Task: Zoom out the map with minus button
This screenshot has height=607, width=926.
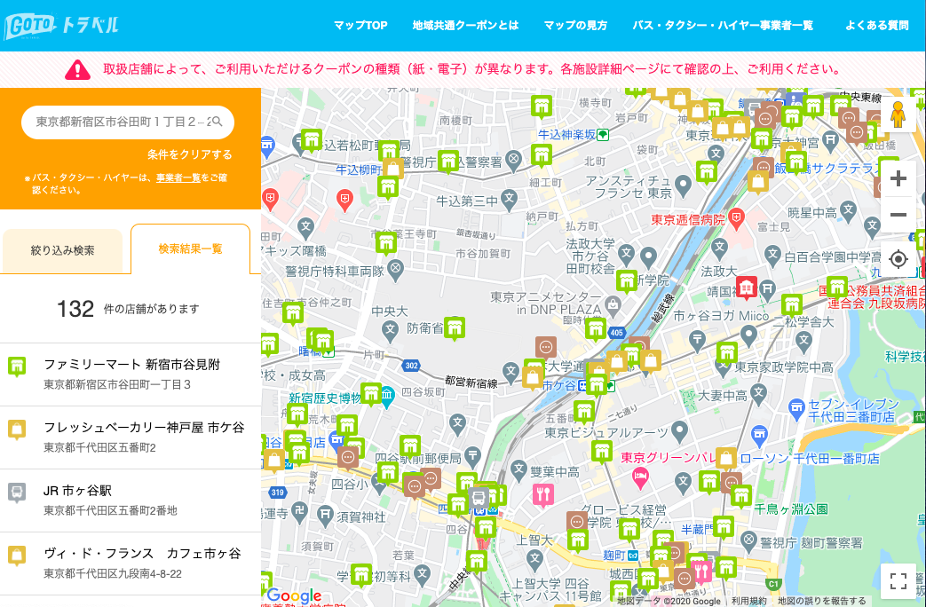Action: tap(898, 215)
